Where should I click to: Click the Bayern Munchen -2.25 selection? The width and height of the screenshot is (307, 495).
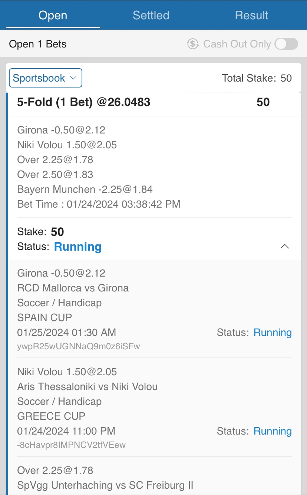click(x=85, y=189)
